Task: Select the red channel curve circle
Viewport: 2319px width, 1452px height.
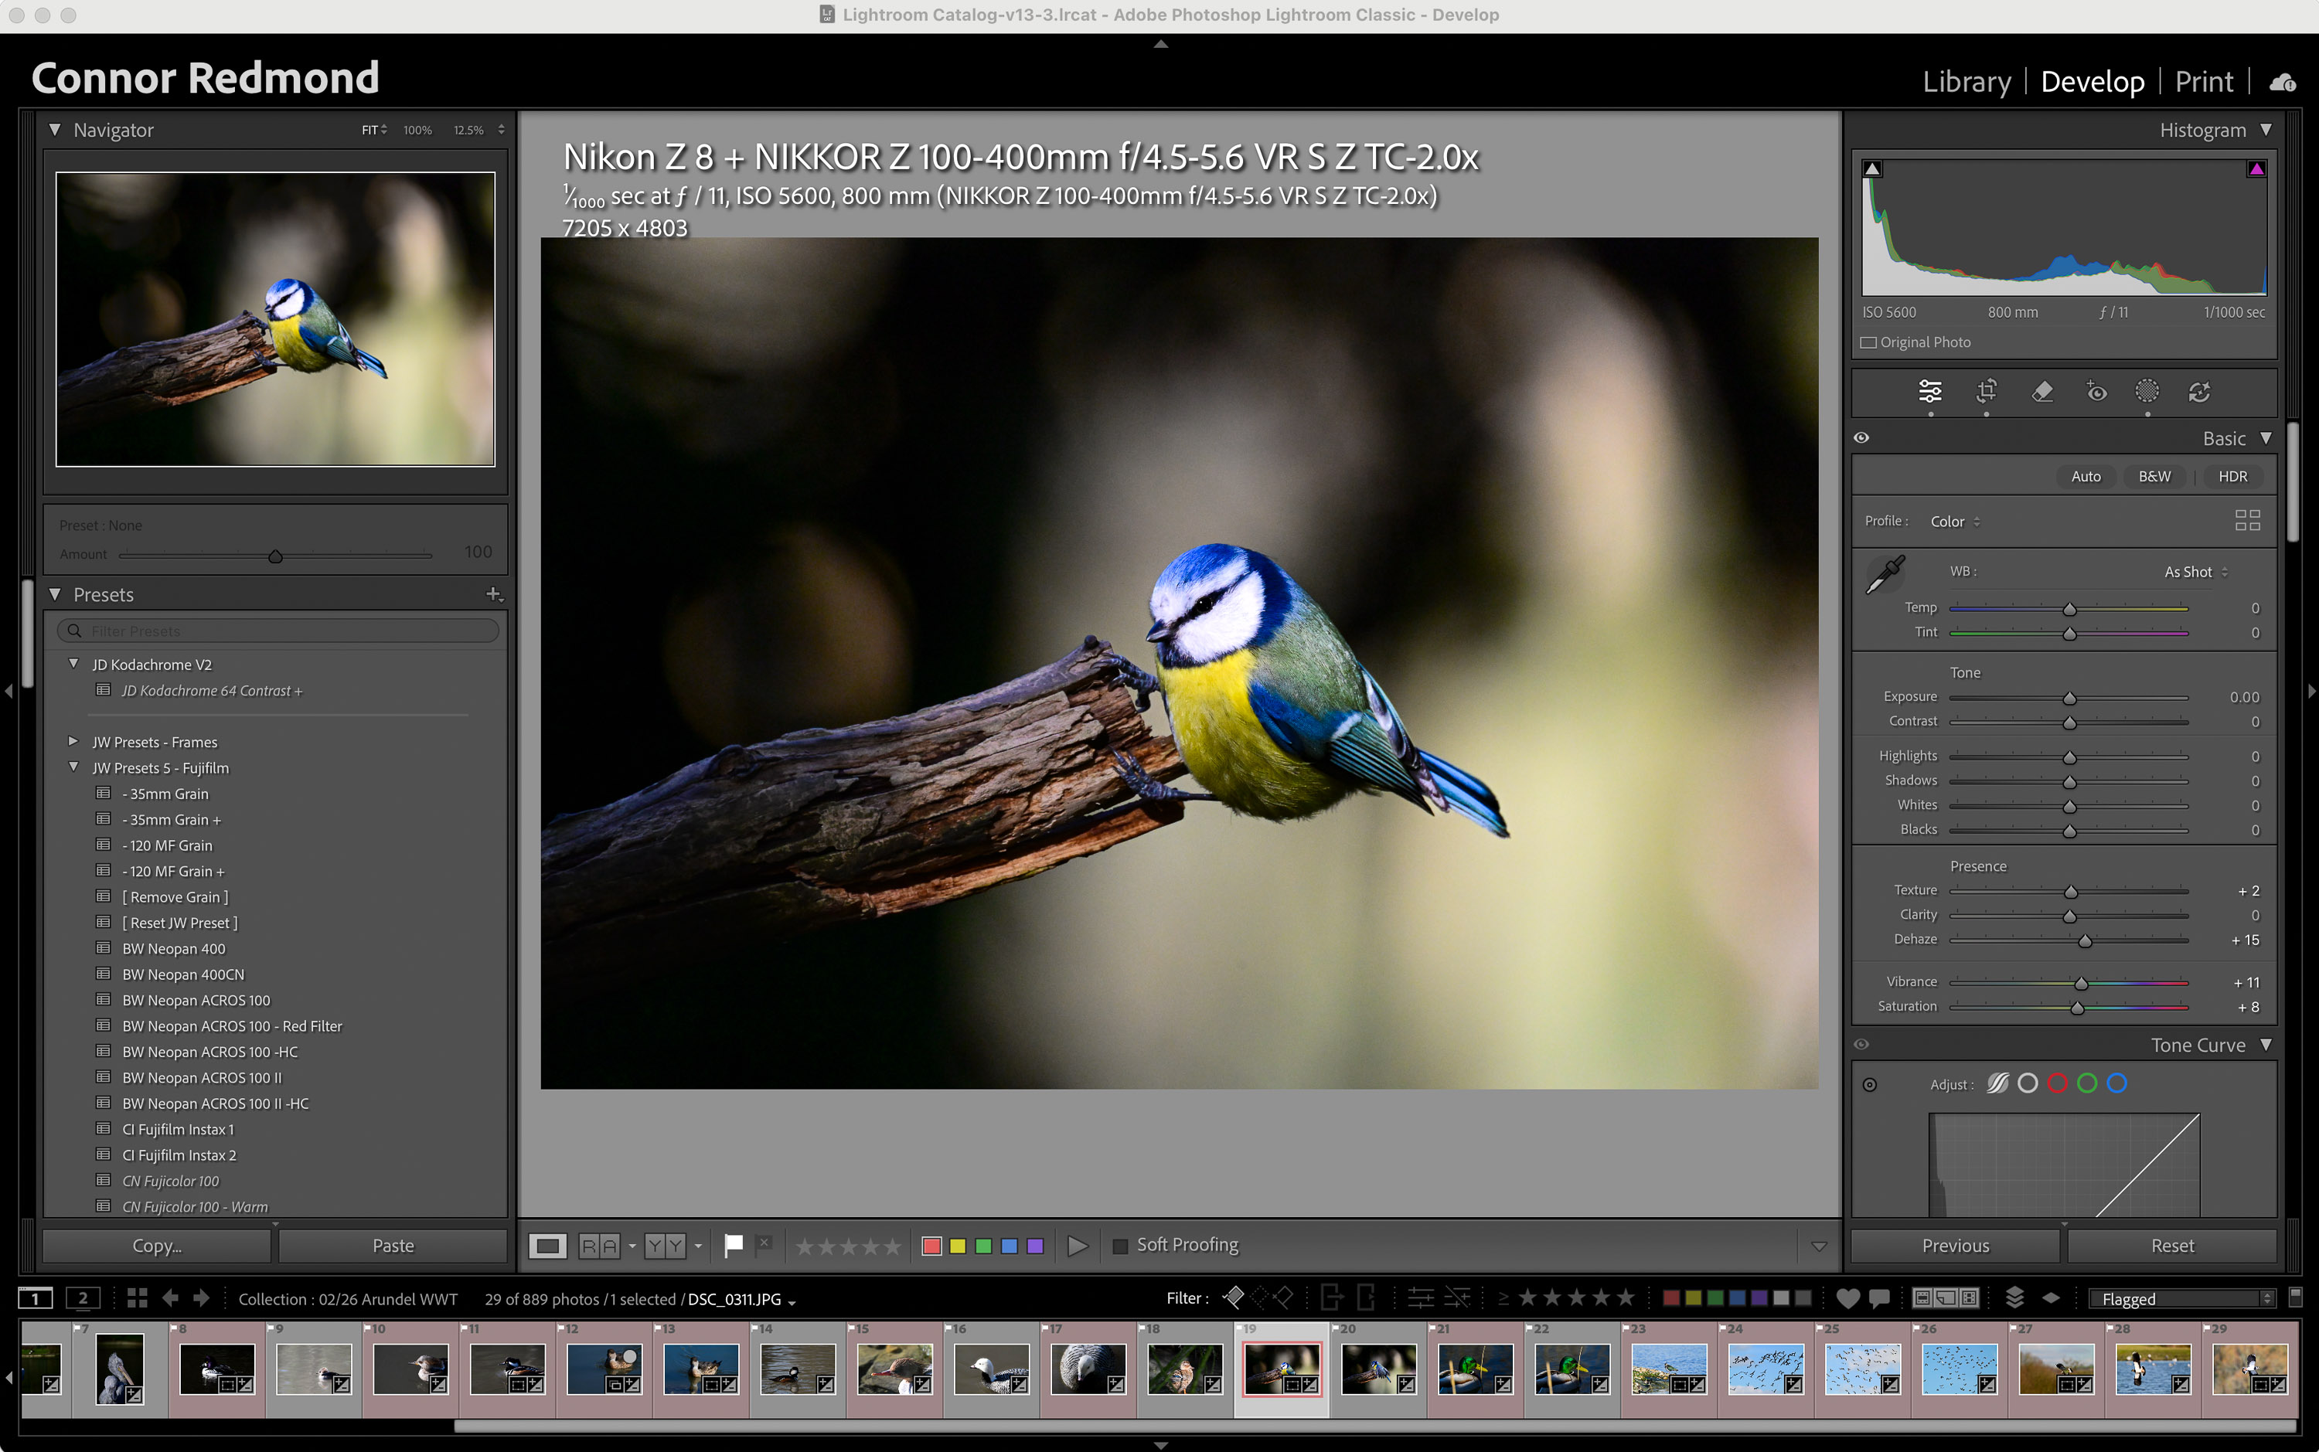Action: [x=2058, y=1083]
